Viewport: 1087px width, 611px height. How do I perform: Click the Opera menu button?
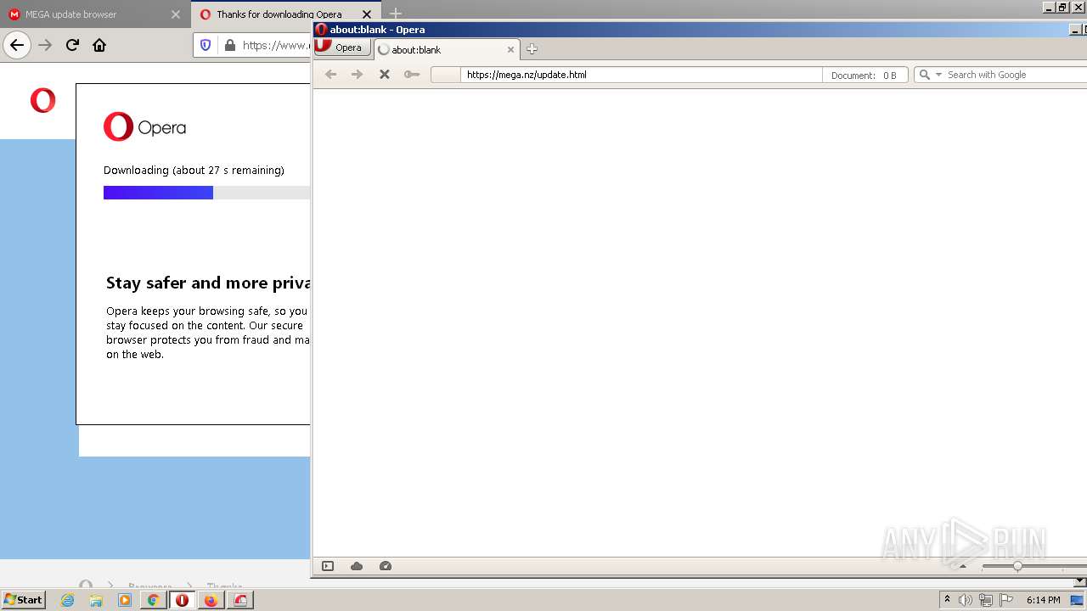(342, 48)
